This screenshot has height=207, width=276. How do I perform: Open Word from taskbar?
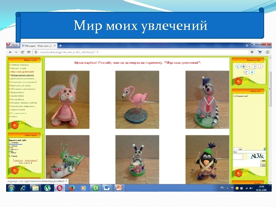tap(107, 188)
